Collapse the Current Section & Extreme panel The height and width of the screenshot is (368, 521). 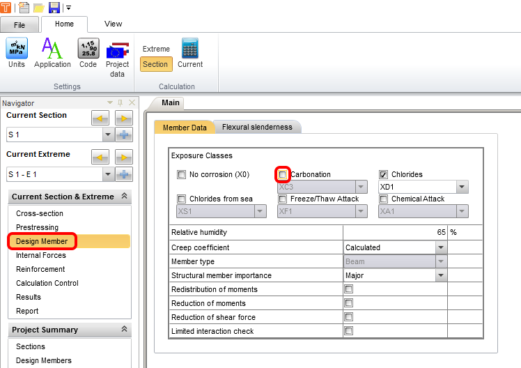124,197
